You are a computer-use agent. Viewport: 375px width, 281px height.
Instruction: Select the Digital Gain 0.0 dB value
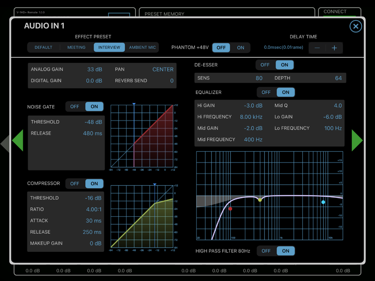coord(94,81)
